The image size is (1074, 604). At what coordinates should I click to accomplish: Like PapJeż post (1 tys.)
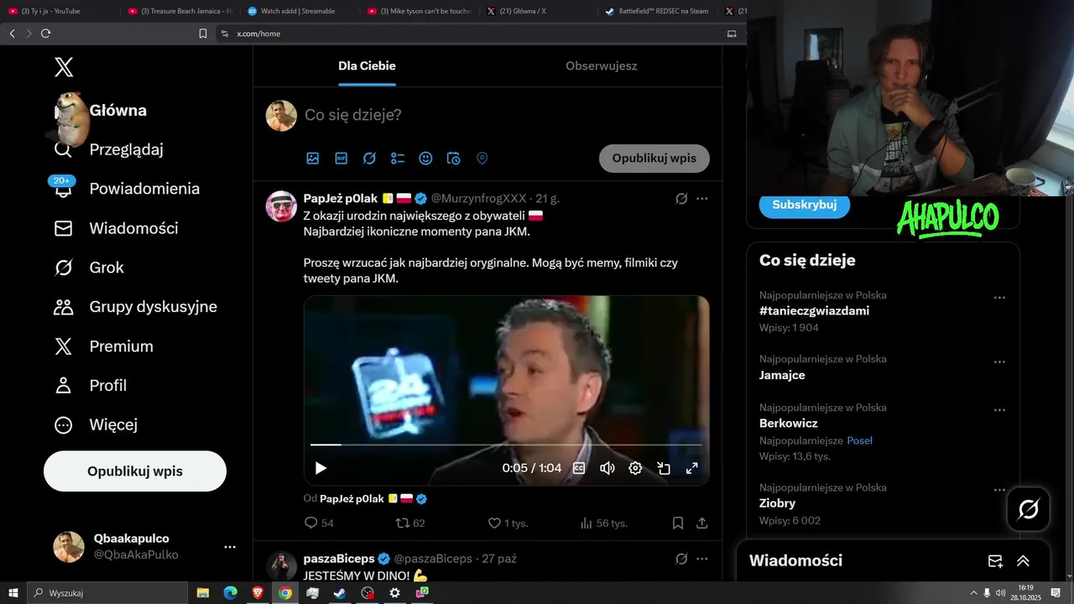click(x=508, y=523)
